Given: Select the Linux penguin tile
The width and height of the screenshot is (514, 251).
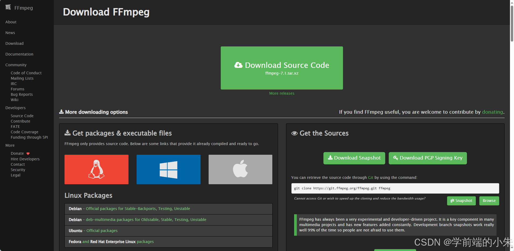Looking at the screenshot, I should click(x=97, y=169).
